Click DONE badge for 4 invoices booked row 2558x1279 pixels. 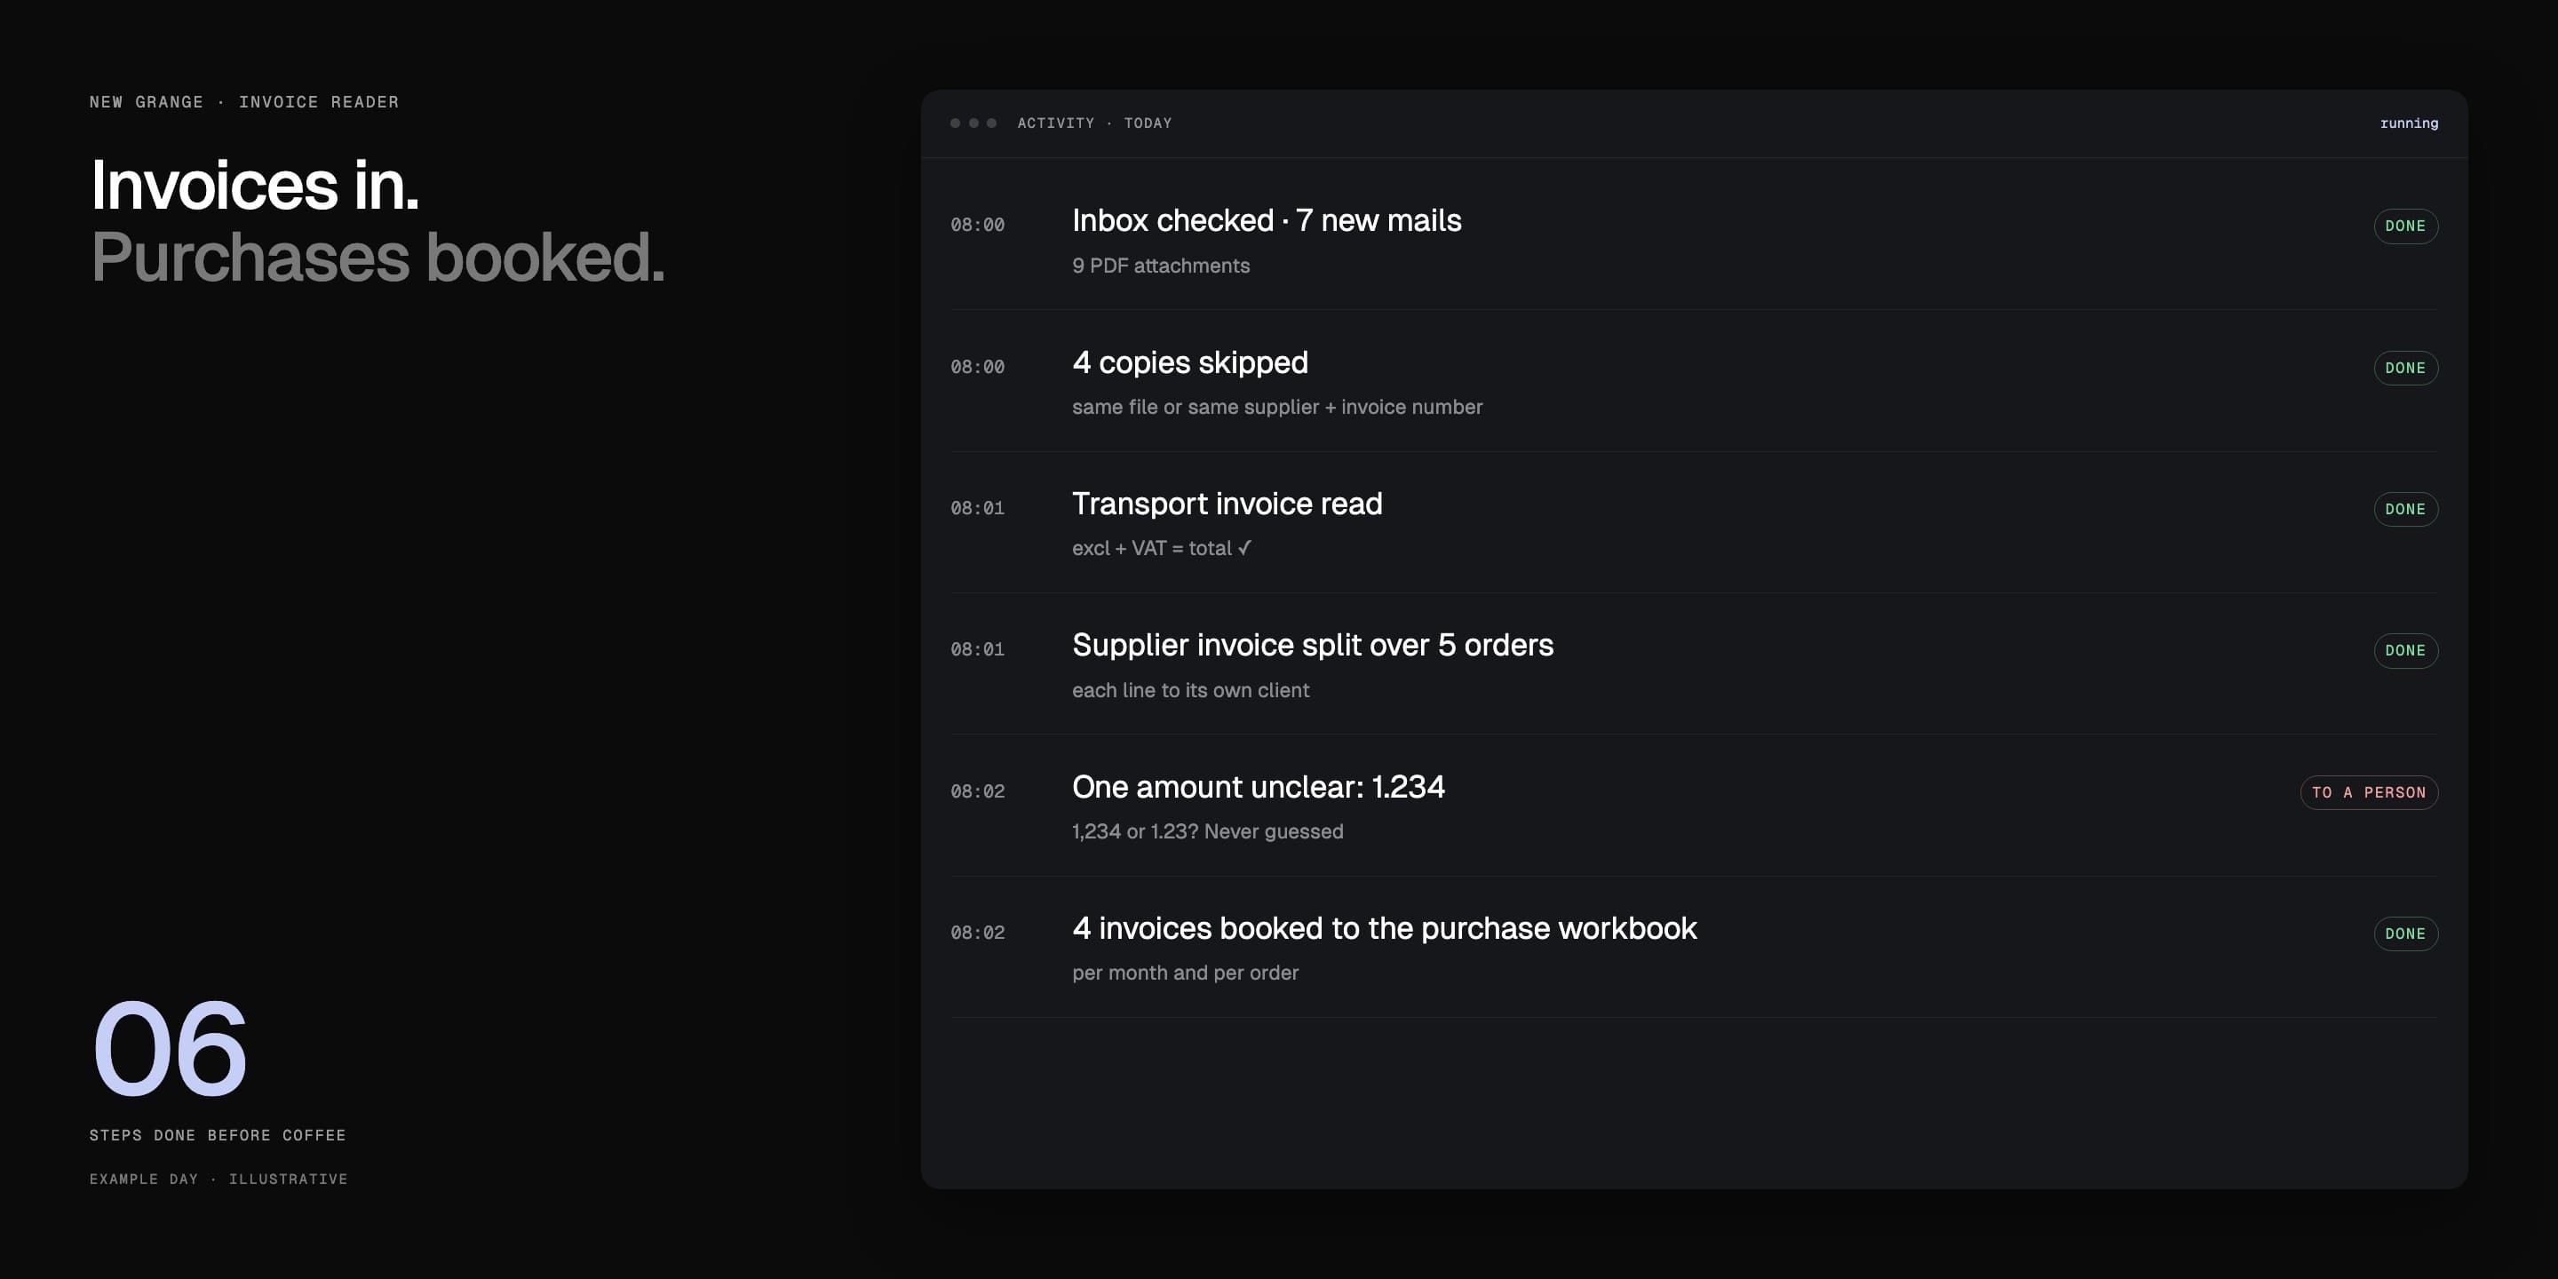tap(2405, 933)
